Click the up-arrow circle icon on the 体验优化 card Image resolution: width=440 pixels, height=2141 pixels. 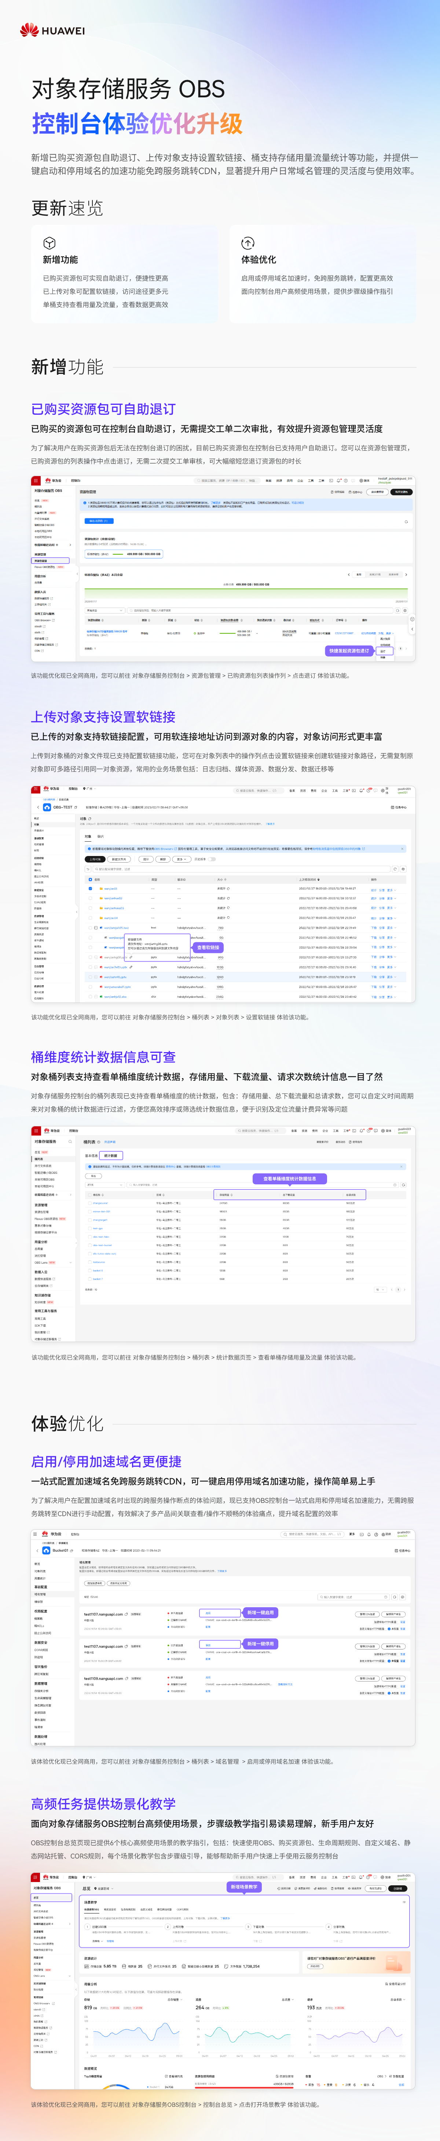247,243
